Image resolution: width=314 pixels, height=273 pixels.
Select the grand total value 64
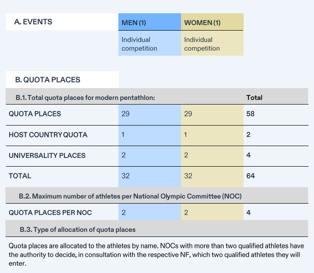click(250, 176)
